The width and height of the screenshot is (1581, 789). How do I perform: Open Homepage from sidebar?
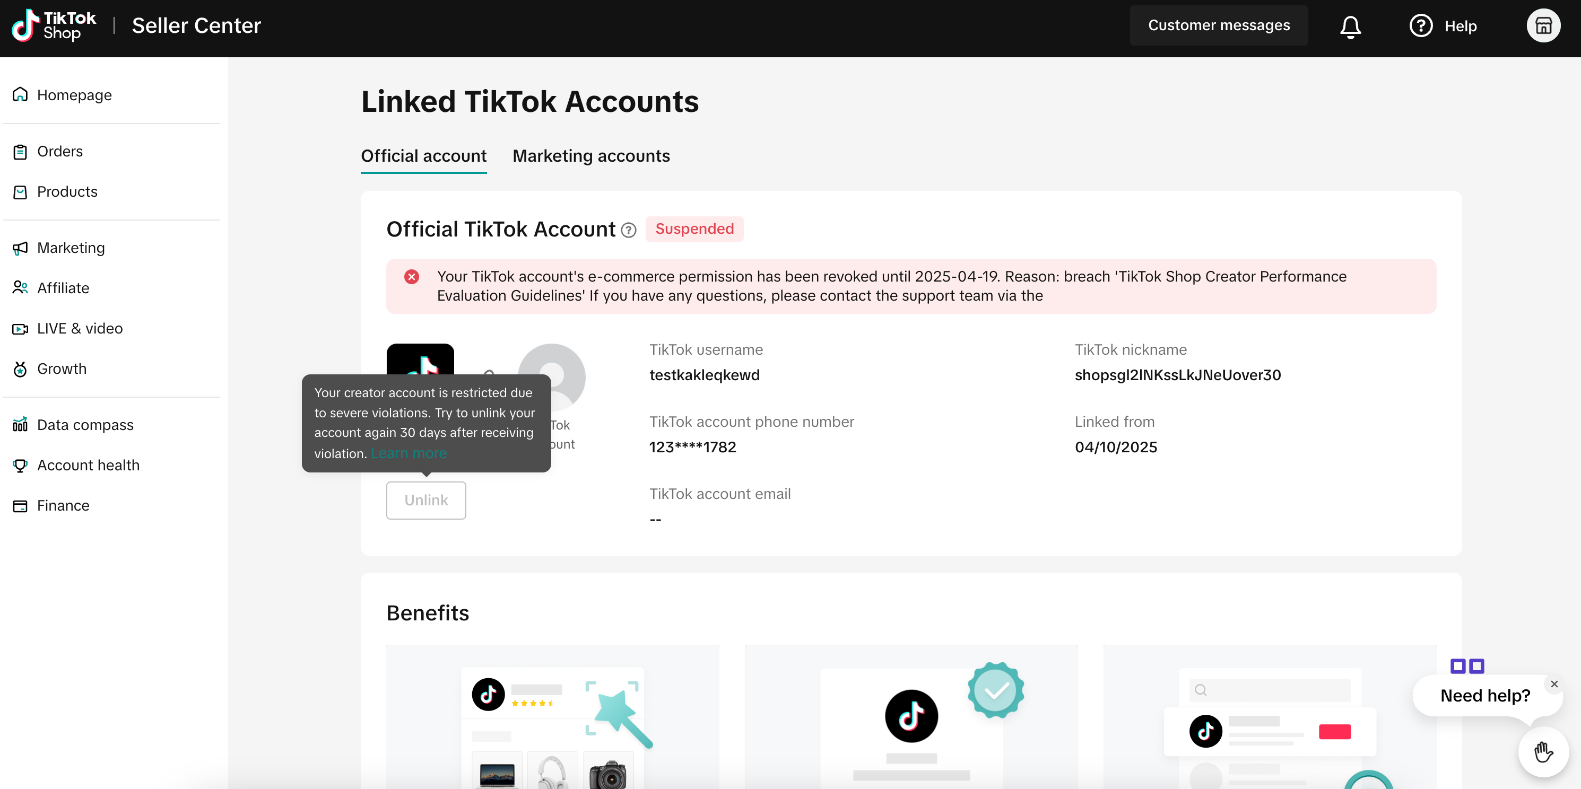[x=74, y=95]
